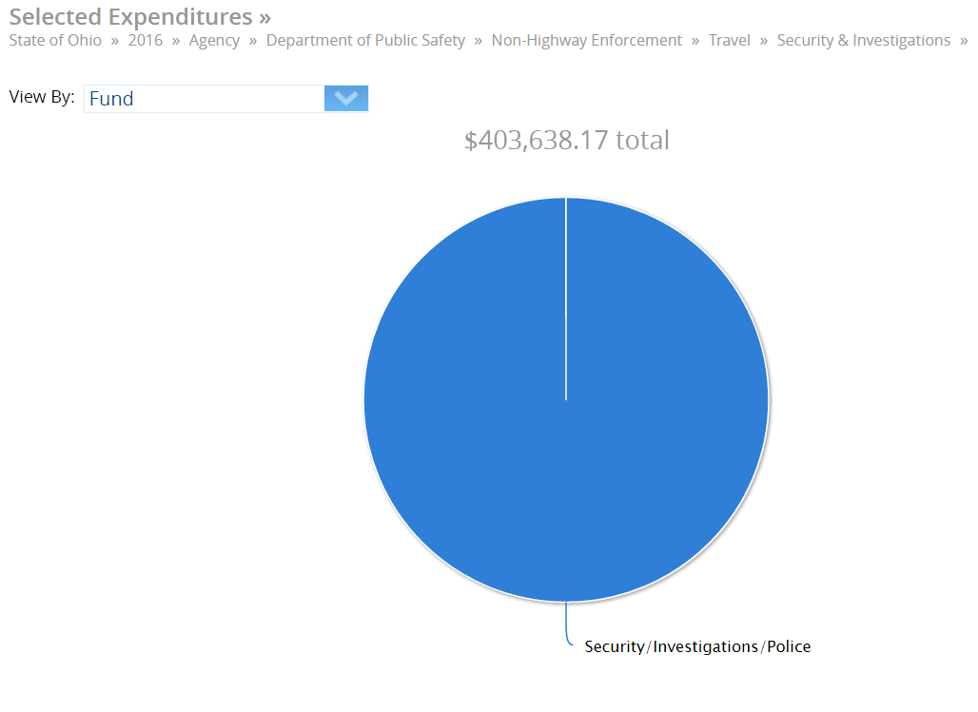
Task: Navigate to Department of Public Safety breadcrumb
Action: click(x=365, y=40)
